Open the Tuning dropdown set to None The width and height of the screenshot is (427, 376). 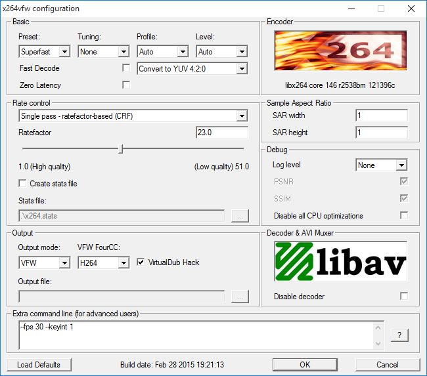104,51
